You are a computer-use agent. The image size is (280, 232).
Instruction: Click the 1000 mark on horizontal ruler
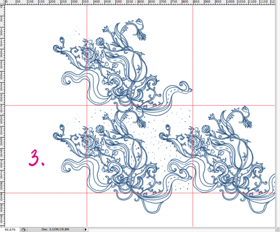click(x=230, y=2)
